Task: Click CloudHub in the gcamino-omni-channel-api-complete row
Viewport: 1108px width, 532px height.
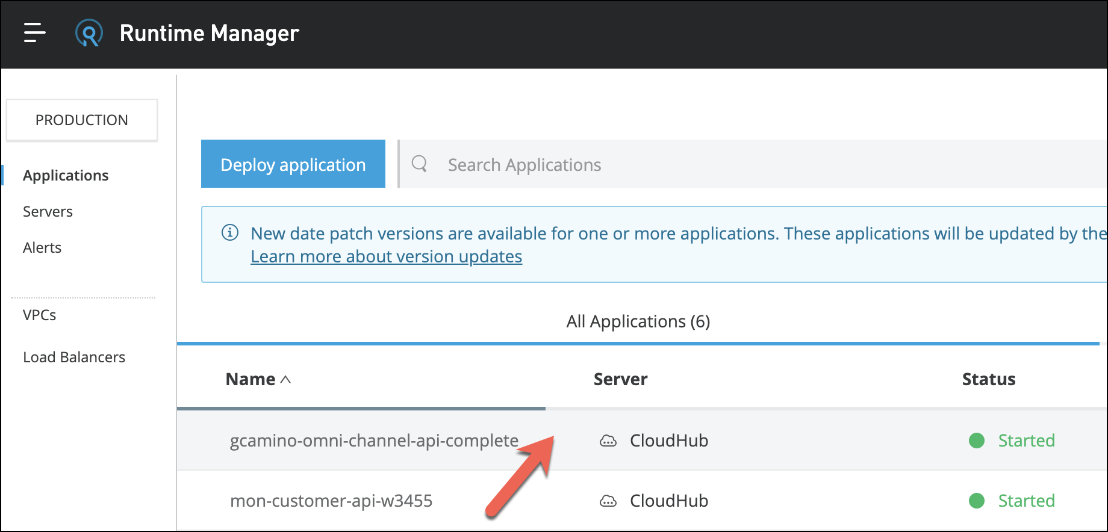Action: (x=669, y=441)
